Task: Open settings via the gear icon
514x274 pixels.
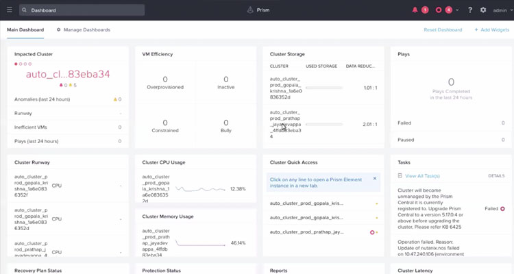Action: coord(483,10)
